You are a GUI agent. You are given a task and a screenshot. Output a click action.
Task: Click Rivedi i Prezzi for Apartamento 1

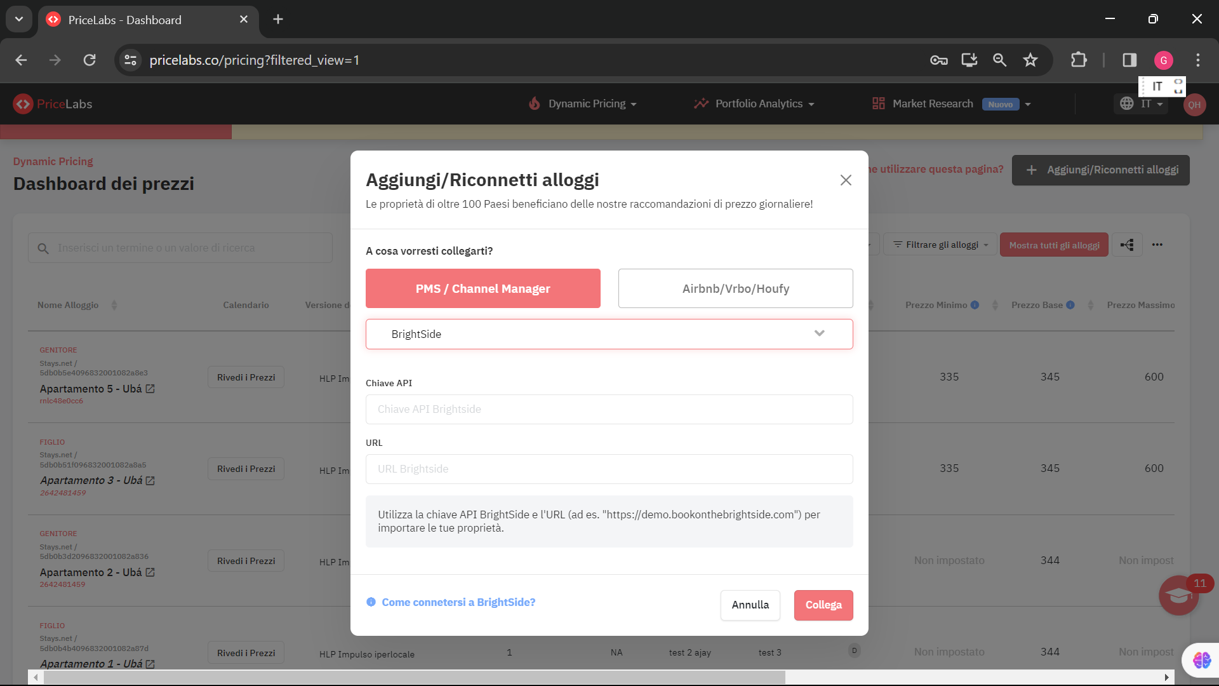(x=246, y=653)
